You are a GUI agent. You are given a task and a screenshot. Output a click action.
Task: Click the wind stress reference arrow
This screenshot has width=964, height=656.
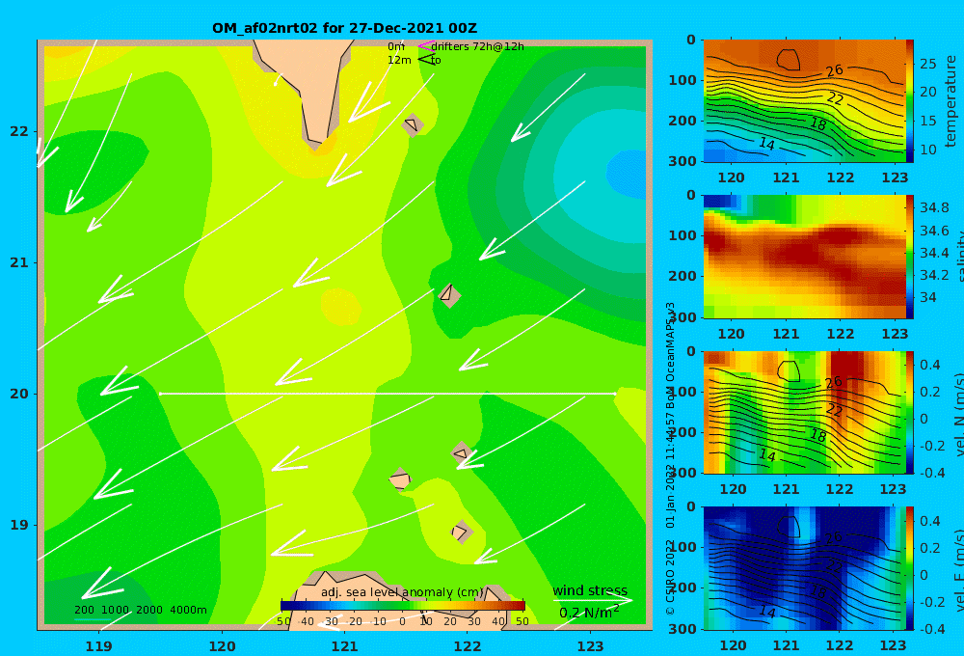[593, 600]
